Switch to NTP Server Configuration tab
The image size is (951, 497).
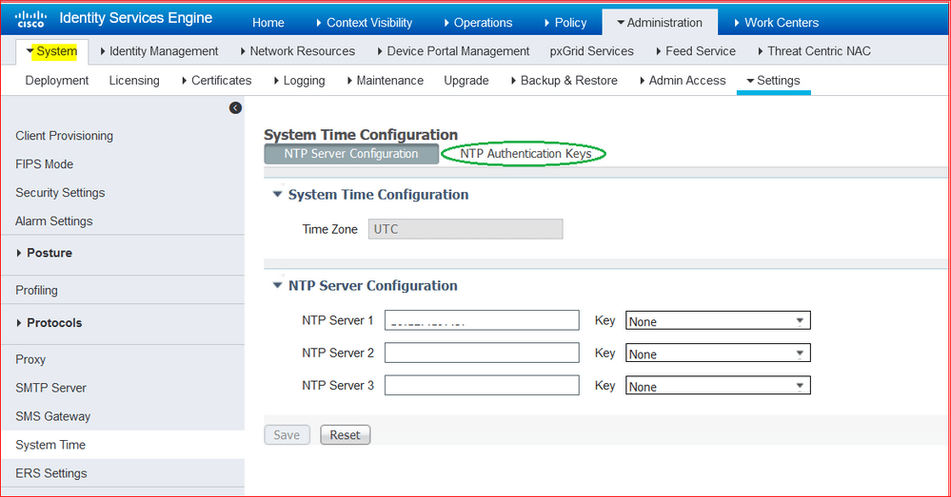click(x=351, y=154)
